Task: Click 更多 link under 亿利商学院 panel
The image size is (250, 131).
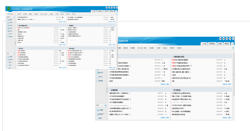Action: (x=168, y=118)
